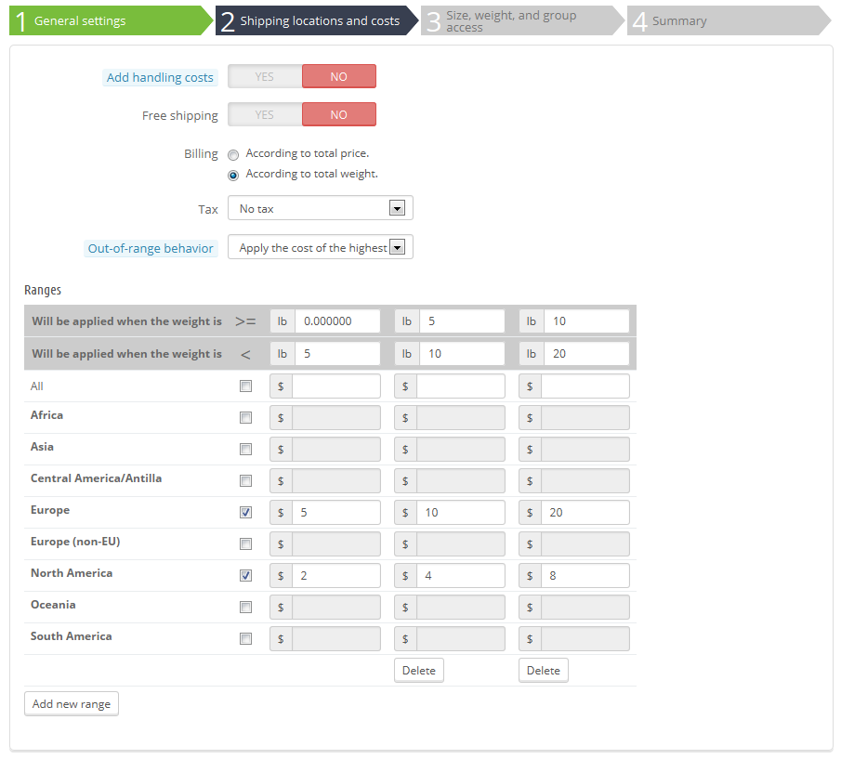This screenshot has width=841, height=759.
Task: Select the South America checkbox
Action: [245, 638]
